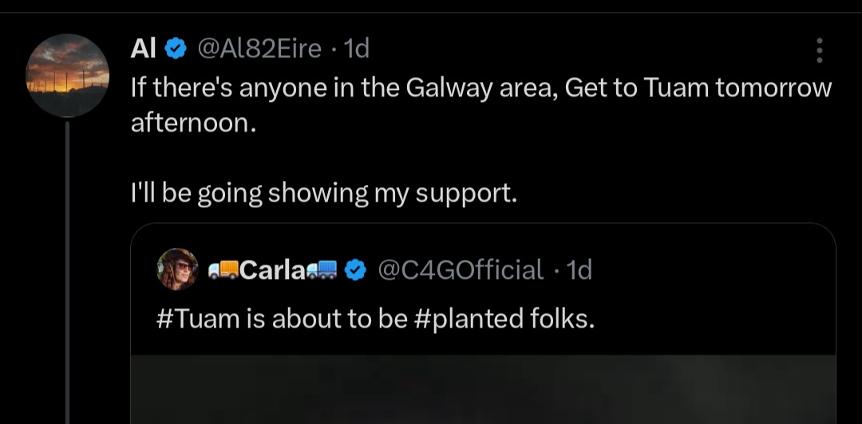
Task: Click the truck emoji before Carla's name
Action: (223, 271)
